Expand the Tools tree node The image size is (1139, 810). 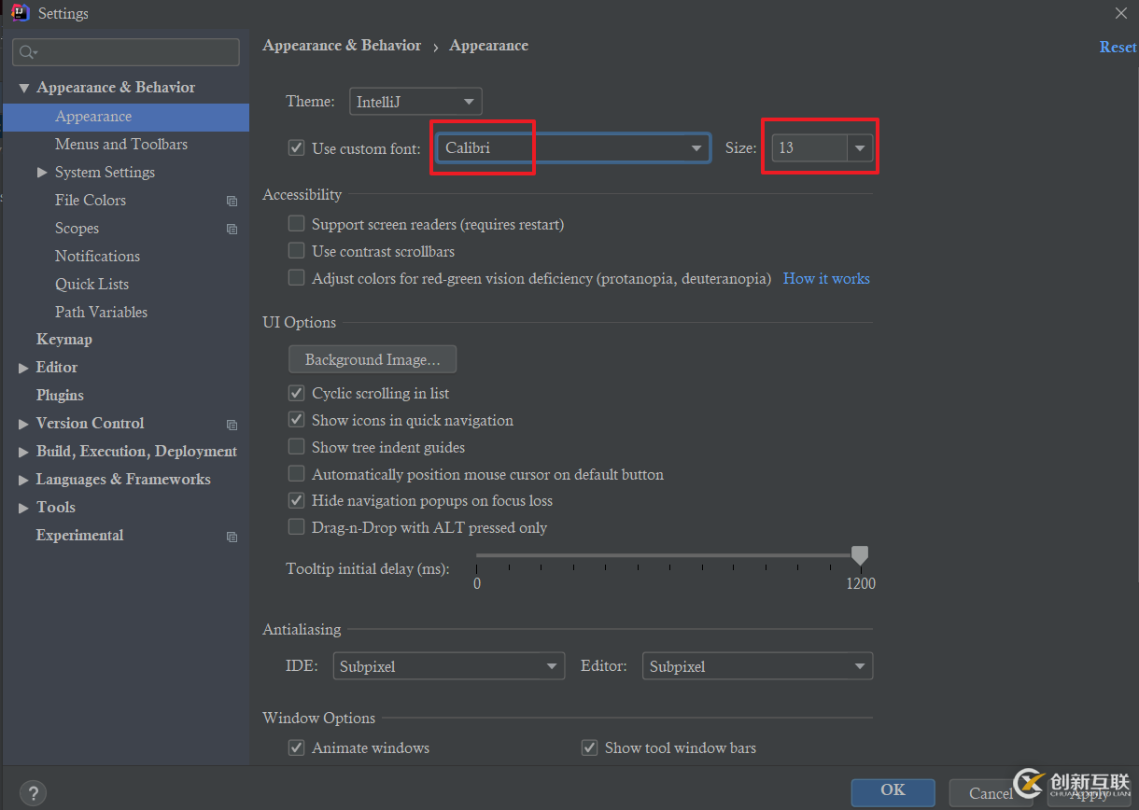[x=23, y=509]
